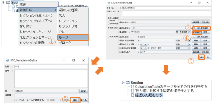
Task: Click the 名前 field containing 一行
Action: (x=51, y=66)
